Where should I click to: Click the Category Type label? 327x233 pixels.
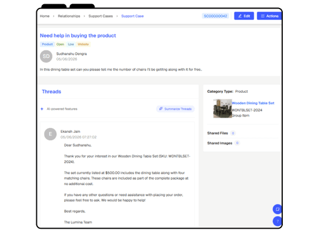pyautogui.click(x=220, y=92)
